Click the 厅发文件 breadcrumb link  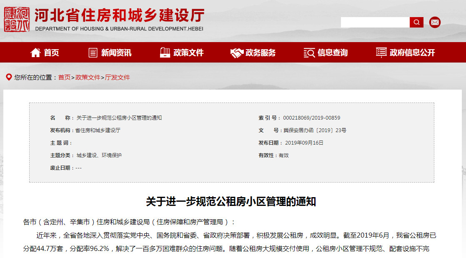(x=117, y=78)
